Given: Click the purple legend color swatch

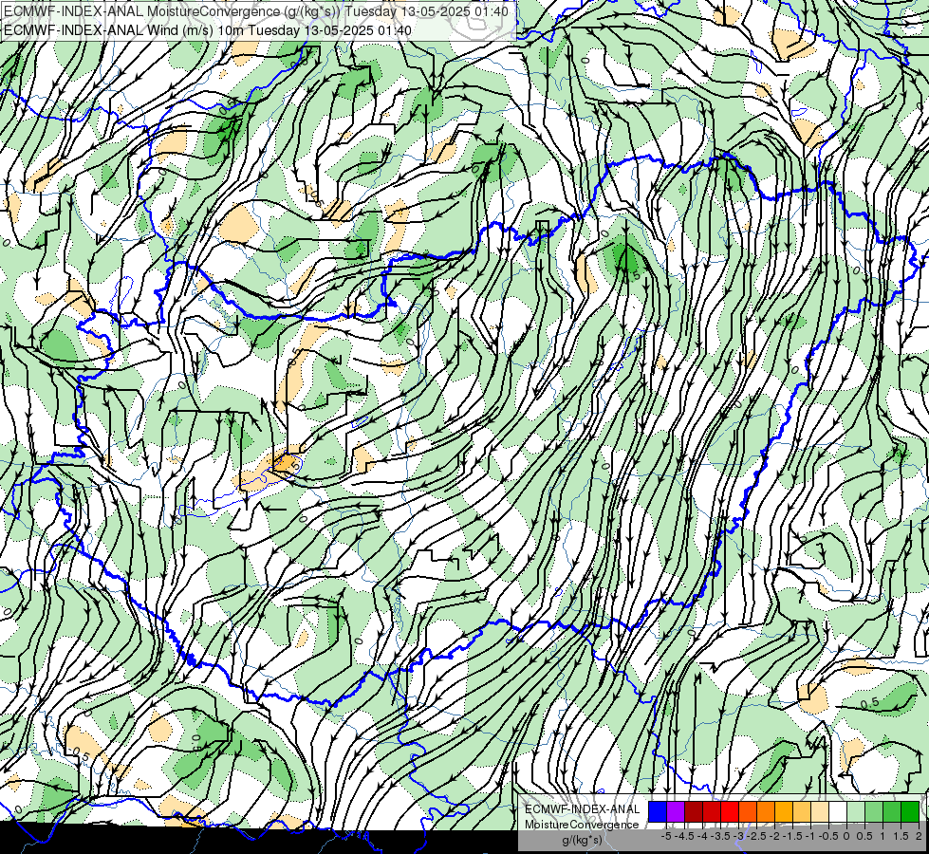Looking at the screenshot, I should 676,812.
